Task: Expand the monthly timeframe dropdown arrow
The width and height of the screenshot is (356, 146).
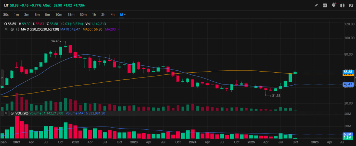Action: pos(125,15)
